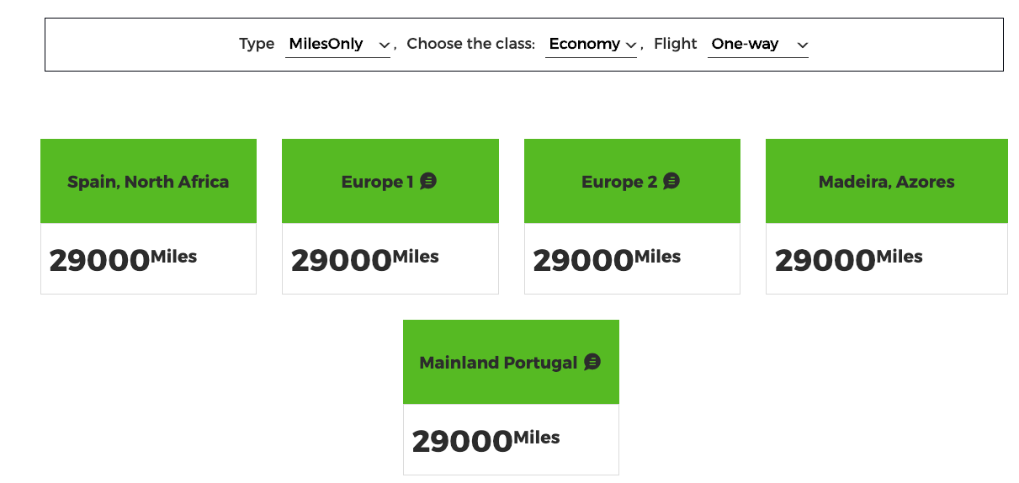Click the 29000 Miles value under Europe 1
1019x483 pixels.
click(x=364, y=259)
